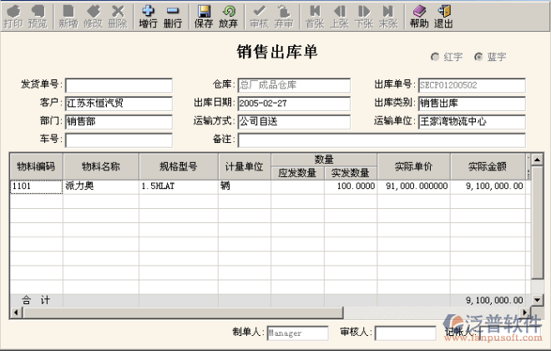Click the 备注 remarks input field

381,140
